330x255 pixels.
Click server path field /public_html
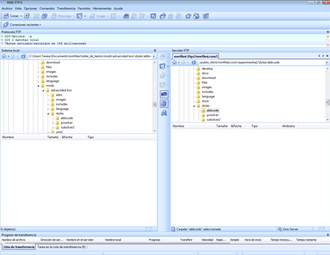[x=261, y=63]
